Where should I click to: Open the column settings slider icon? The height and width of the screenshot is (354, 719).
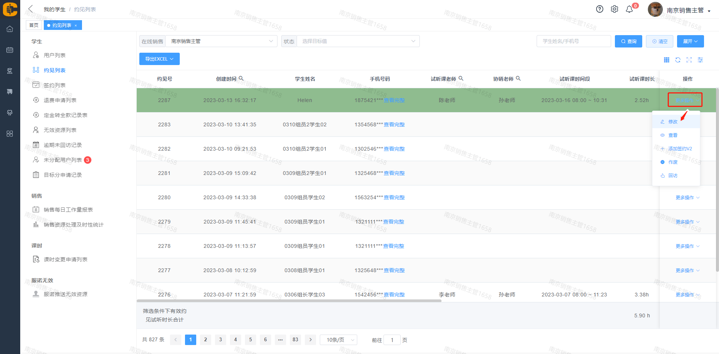point(700,60)
